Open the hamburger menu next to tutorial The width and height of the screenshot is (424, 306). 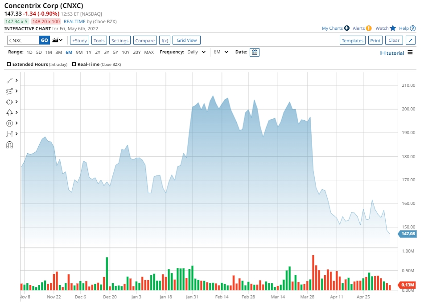tap(410, 53)
